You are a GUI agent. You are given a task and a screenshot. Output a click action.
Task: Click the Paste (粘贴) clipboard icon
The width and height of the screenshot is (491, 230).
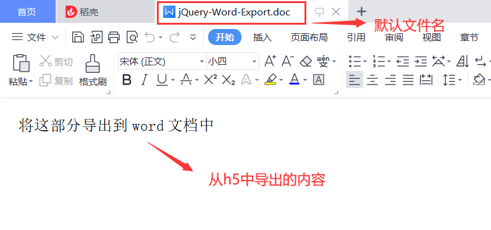(x=21, y=64)
